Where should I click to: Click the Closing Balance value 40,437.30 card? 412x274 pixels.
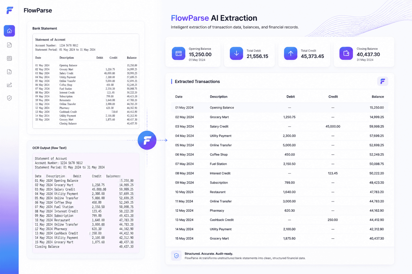click(x=368, y=55)
